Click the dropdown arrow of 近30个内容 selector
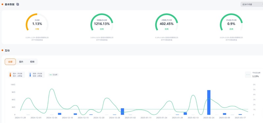The height and width of the screenshot is (123, 263). [262, 5]
